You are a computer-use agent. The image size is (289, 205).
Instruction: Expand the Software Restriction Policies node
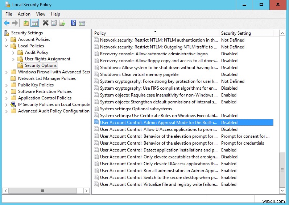pyautogui.click(x=6, y=92)
